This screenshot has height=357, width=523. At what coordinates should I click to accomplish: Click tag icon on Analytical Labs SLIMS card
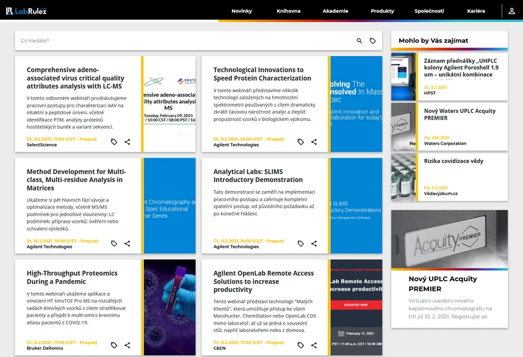[300, 243]
